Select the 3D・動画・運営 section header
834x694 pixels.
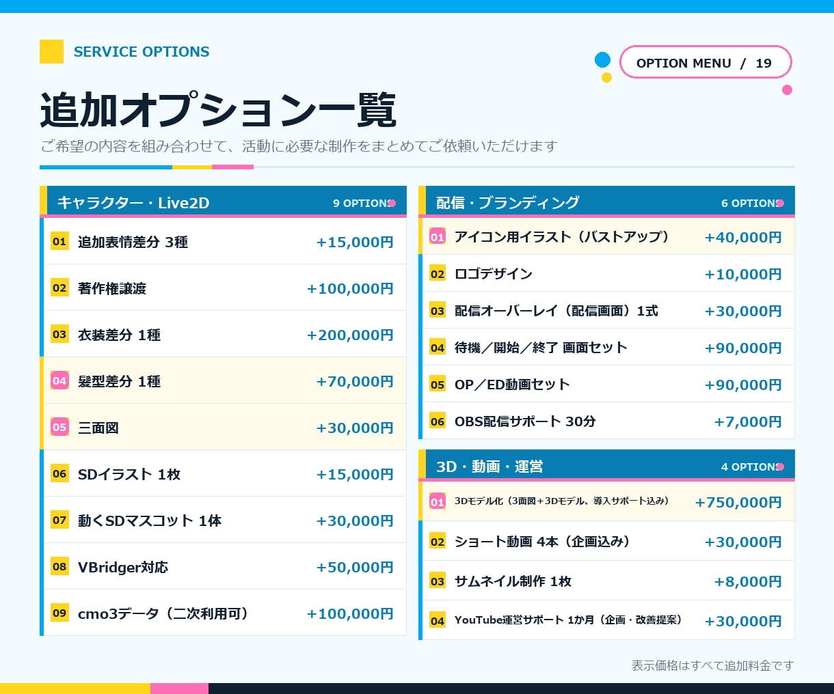tap(606, 466)
